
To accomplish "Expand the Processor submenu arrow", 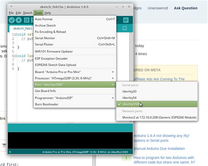I will coord(113,78).
